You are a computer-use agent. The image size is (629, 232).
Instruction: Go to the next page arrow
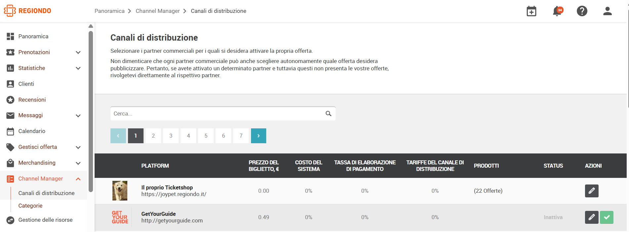(x=259, y=136)
